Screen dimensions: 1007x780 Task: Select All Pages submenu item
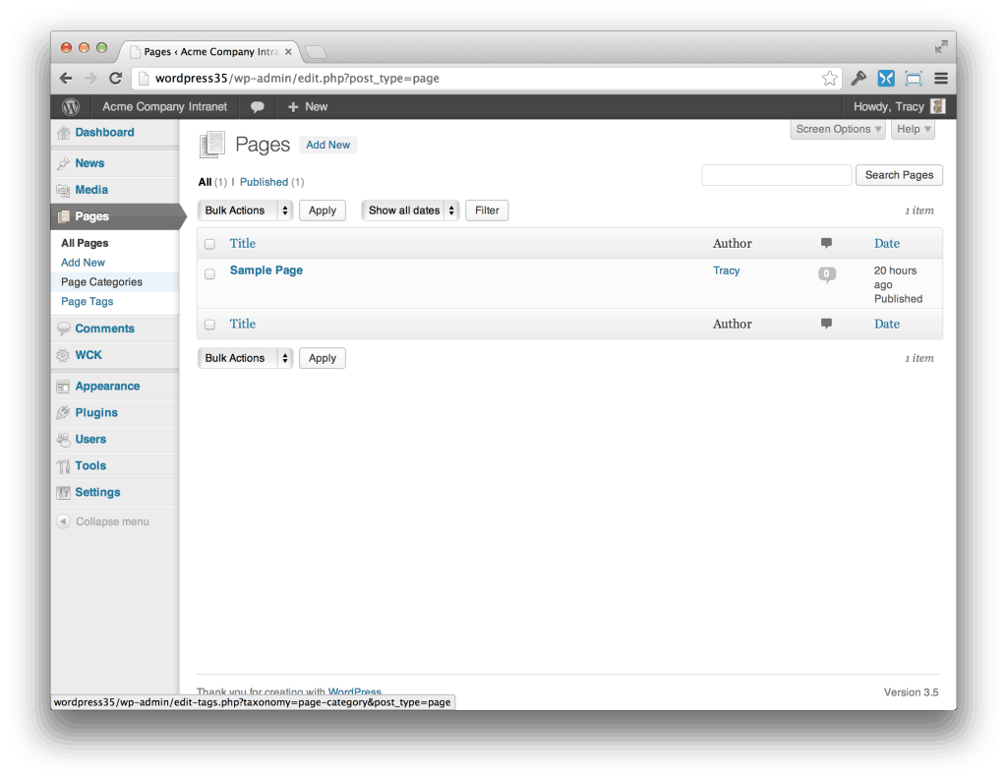click(x=85, y=243)
